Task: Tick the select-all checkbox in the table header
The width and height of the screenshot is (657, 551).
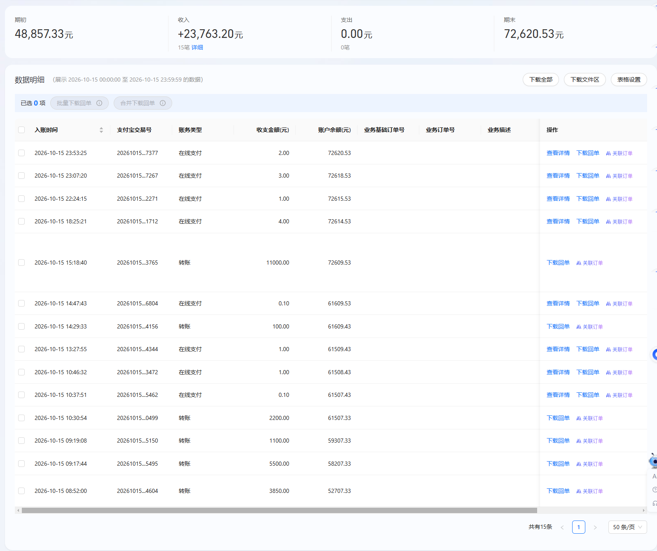Action: pyautogui.click(x=21, y=130)
